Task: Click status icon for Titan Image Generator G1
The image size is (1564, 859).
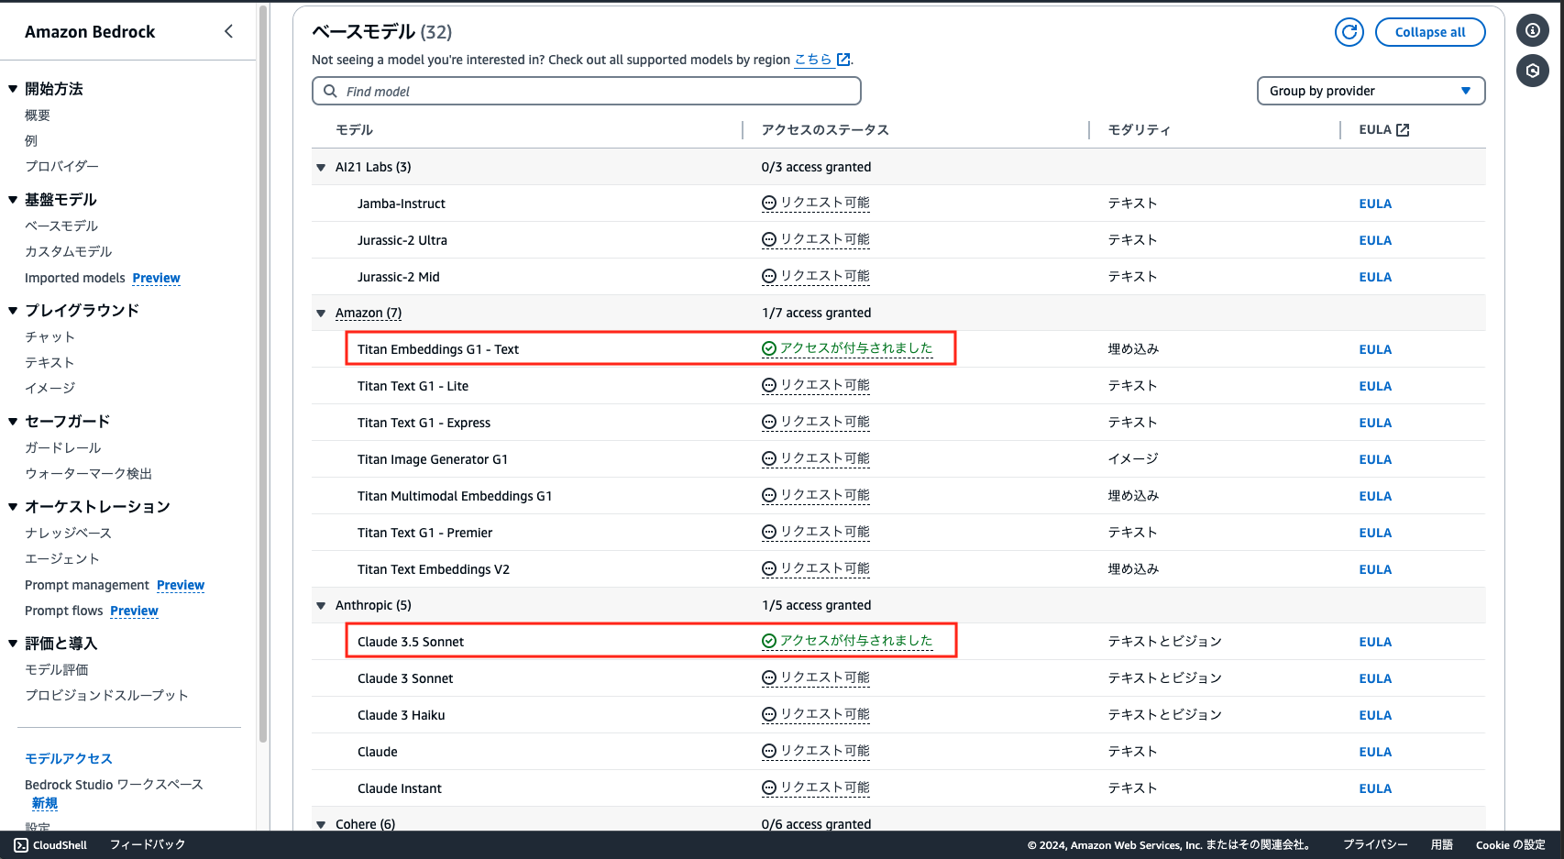Action: [x=769, y=459]
